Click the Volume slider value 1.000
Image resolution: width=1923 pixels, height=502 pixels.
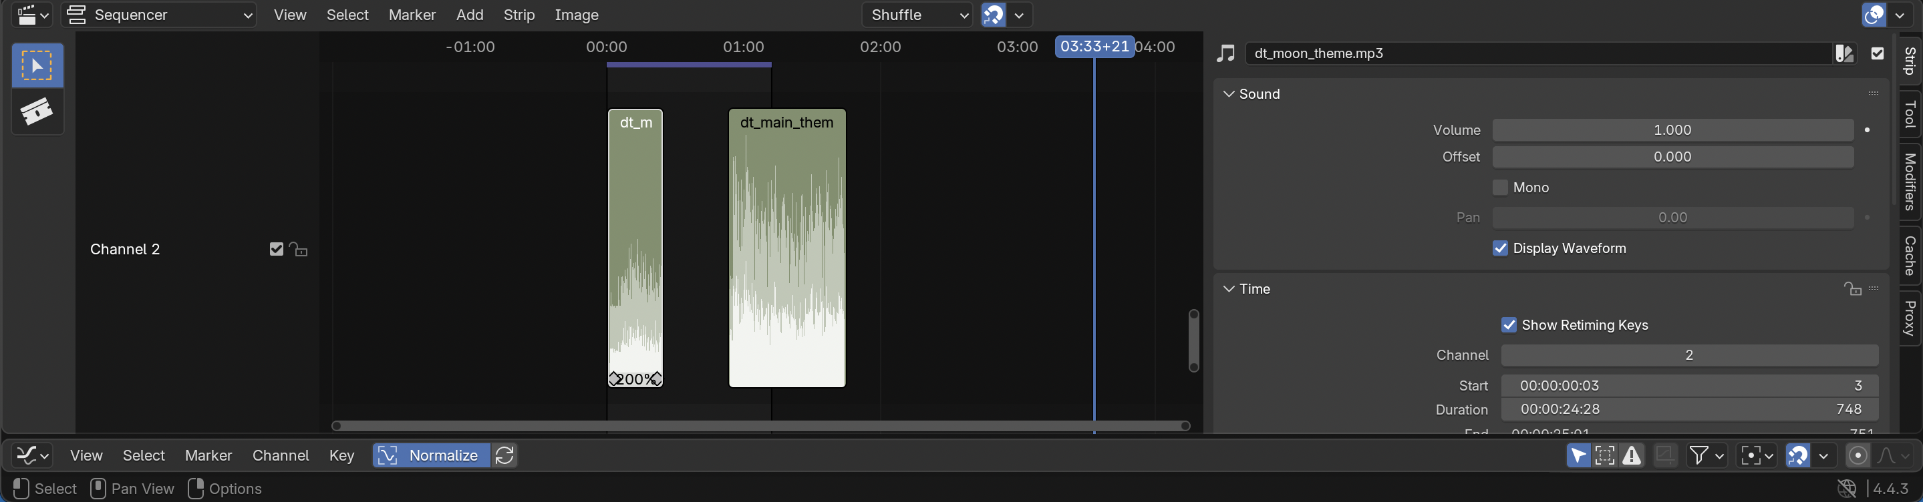(x=1673, y=130)
